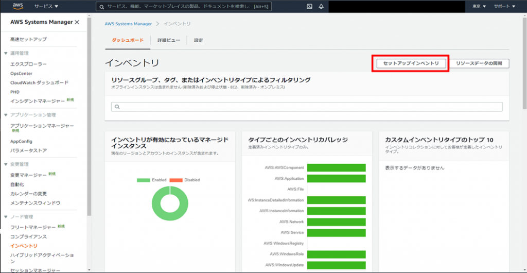Click the search magnifier in filter box
Screen dimensions: 527x273
(x=117, y=107)
